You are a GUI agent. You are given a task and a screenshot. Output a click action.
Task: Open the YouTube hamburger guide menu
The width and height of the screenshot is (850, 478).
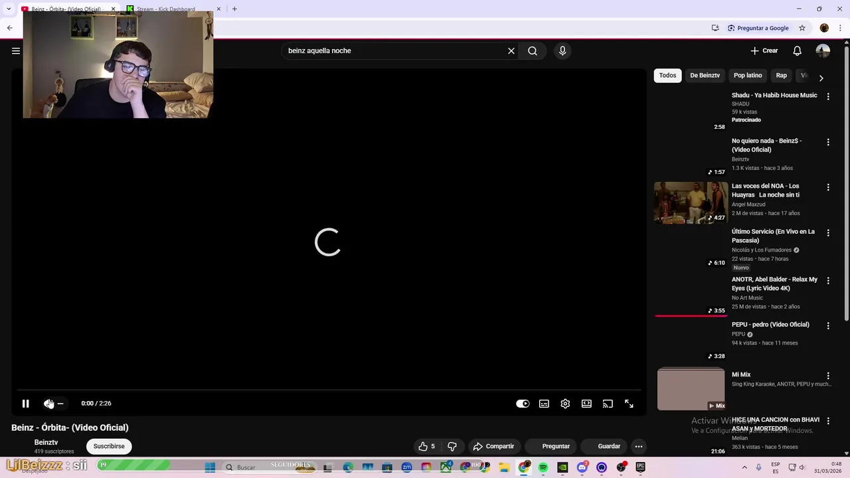point(16,50)
